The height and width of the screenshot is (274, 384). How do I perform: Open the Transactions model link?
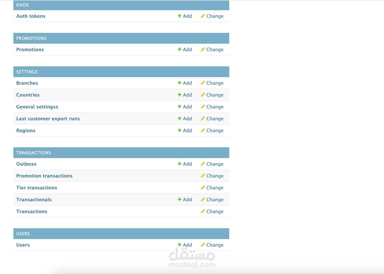pos(32,212)
